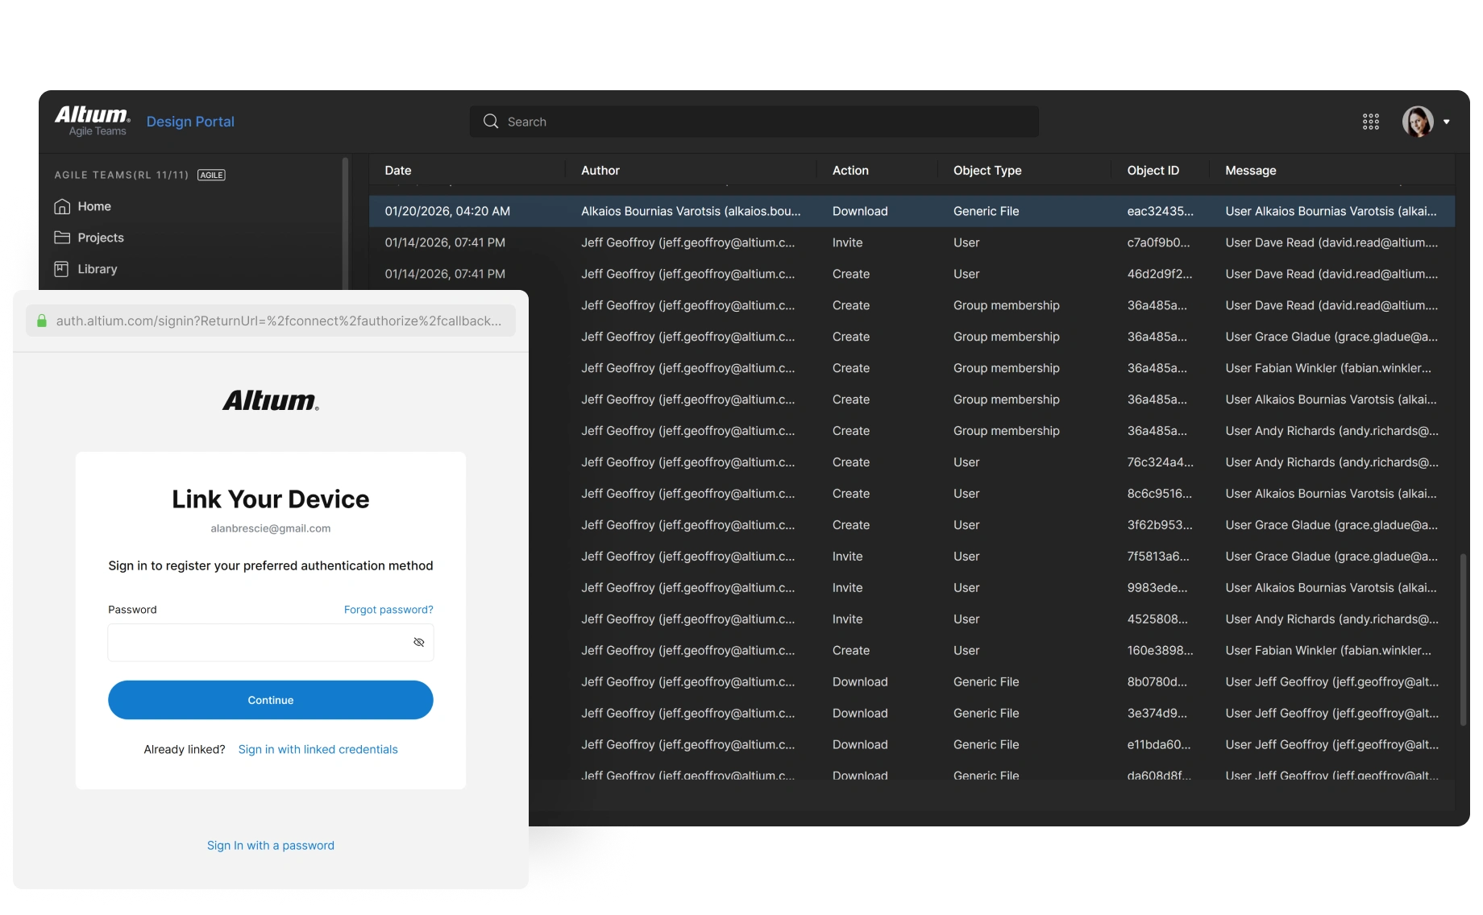Click Sign In with a password link
The image size is (1483, 915).
coord(270,845)
